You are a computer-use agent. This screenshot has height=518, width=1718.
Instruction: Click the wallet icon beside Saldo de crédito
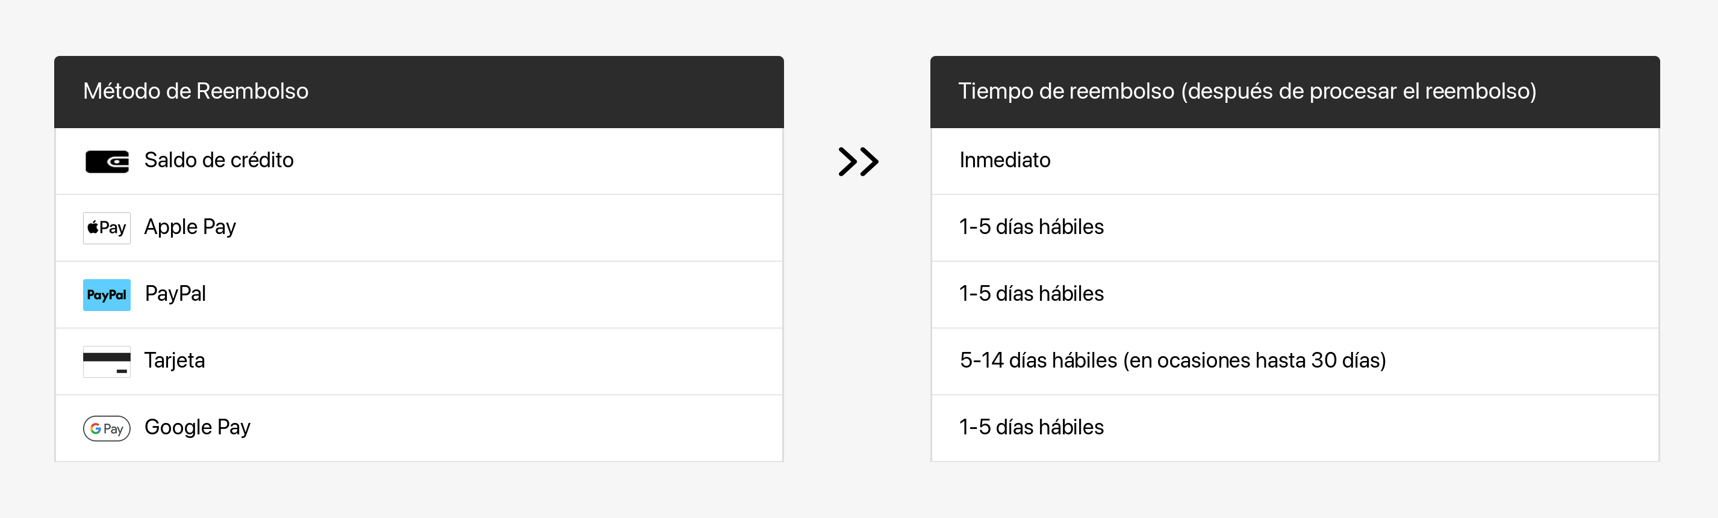pos(107,161)
